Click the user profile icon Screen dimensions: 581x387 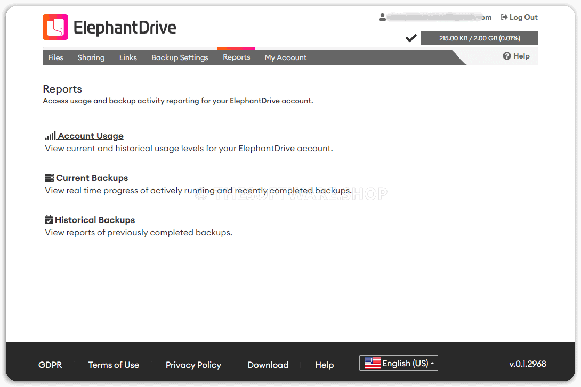[x=382, y=18]
